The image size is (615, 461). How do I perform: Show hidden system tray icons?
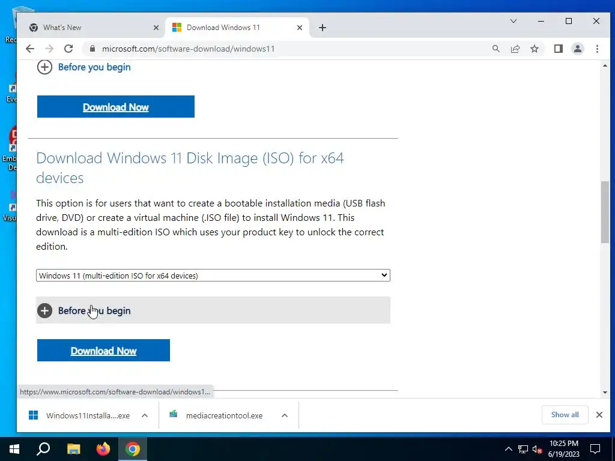(x=508, y=449)
